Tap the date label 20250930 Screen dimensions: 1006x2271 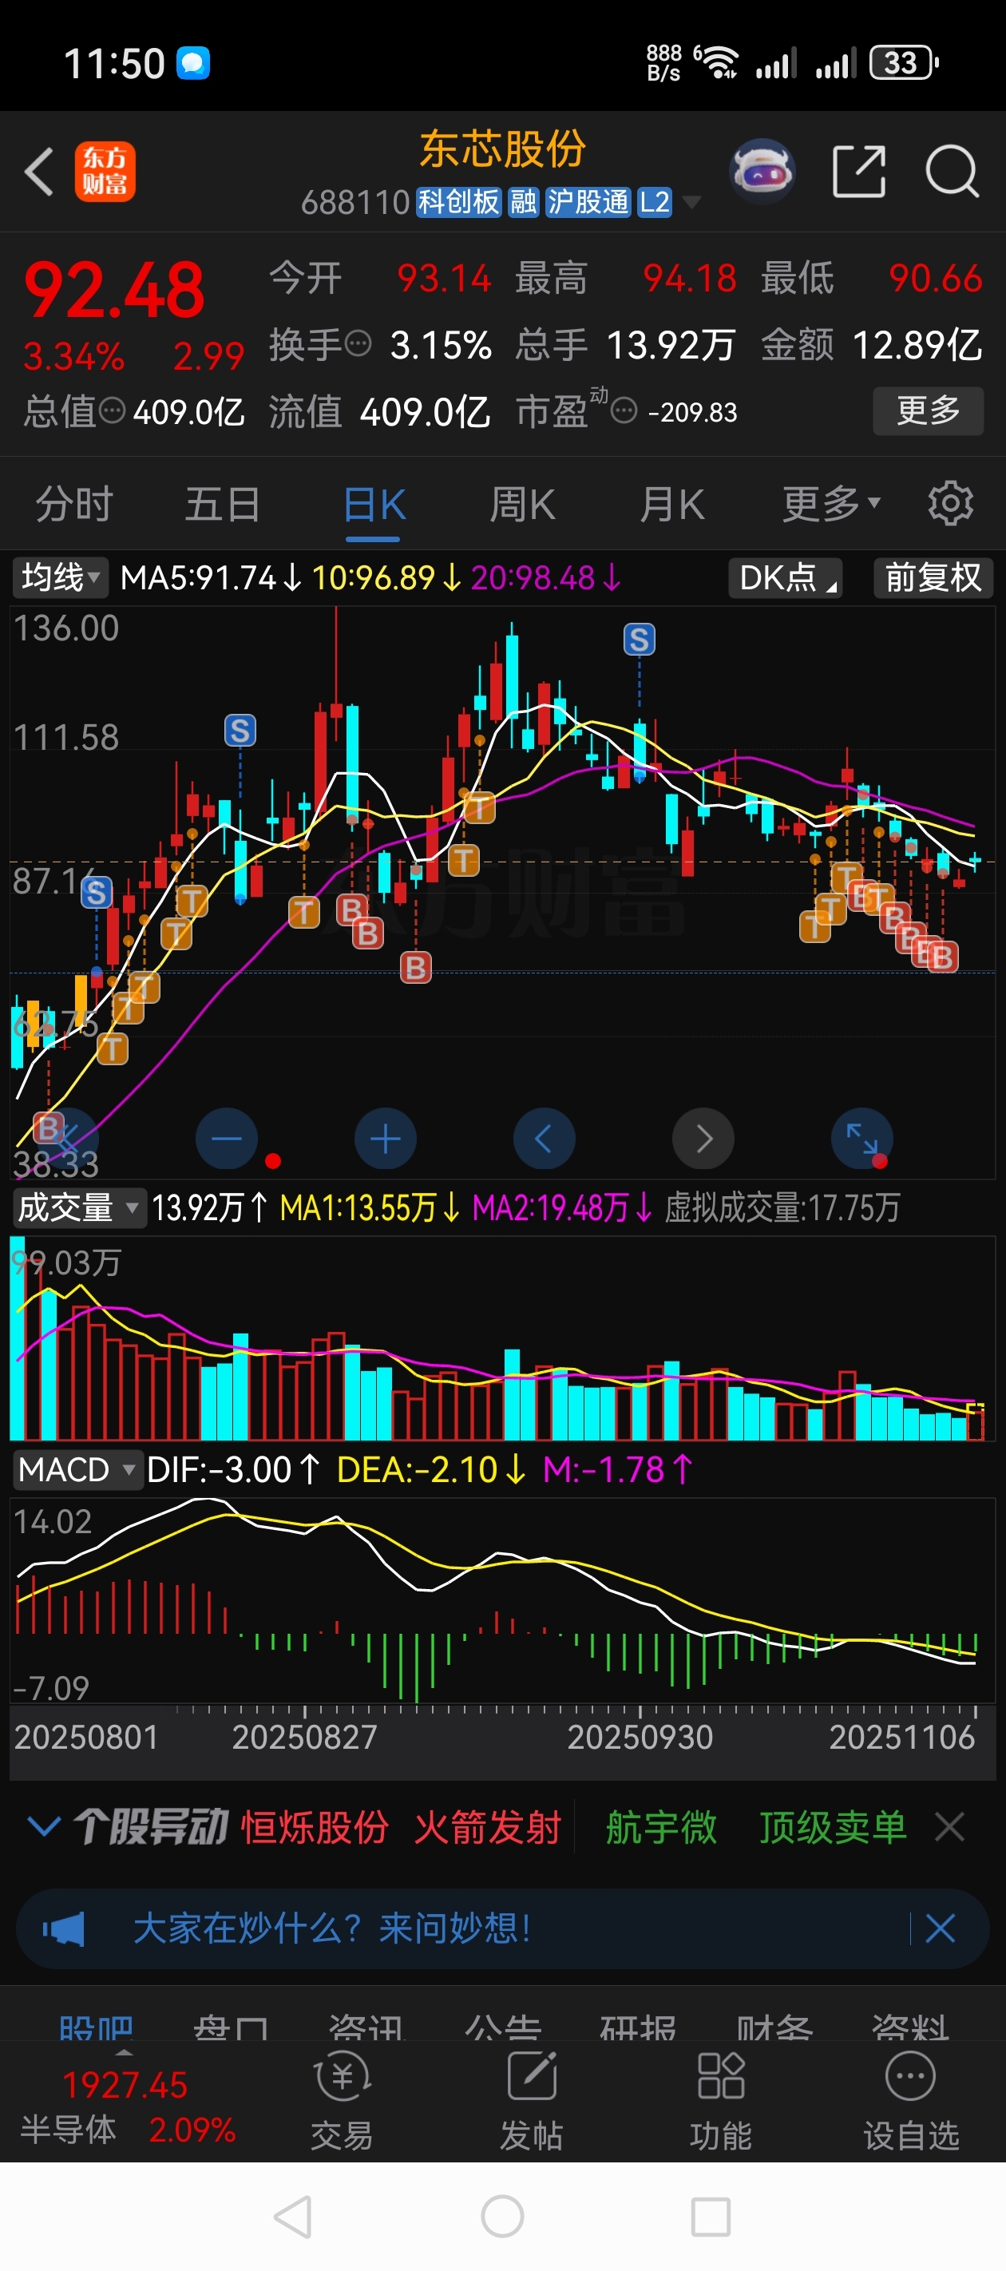point(640,1736)
